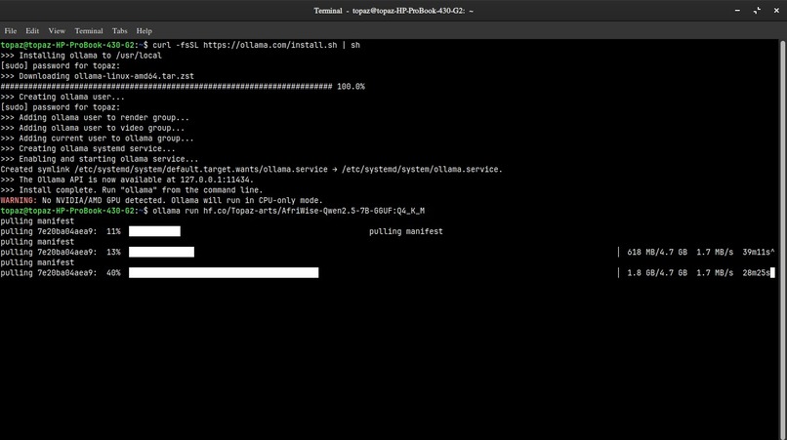Image resolution: width=787 pixels, height=440 pixels.
Task: Click 'Enabling and starting ollama service' line
Action: point(100,159)
